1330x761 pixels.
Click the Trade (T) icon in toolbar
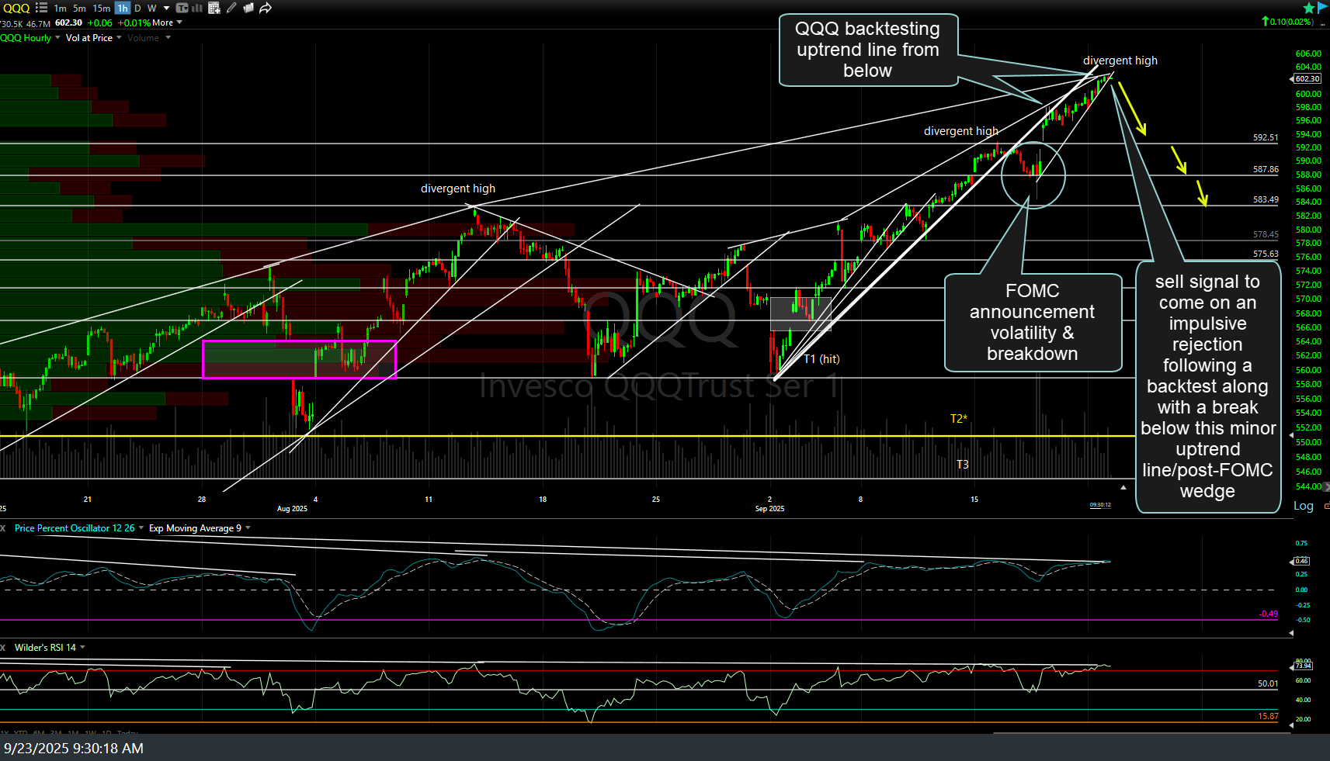click(181, 8)
